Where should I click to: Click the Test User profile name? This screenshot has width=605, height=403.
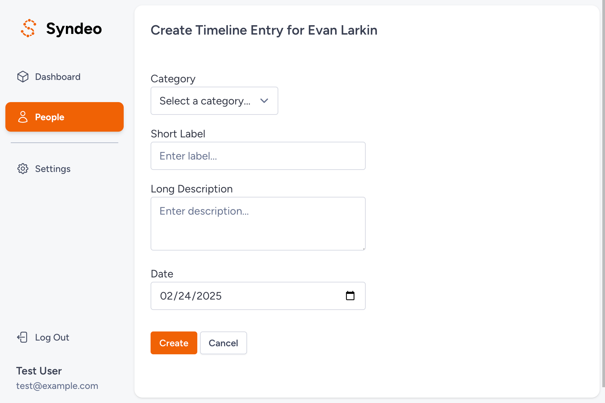pos(39,371)
